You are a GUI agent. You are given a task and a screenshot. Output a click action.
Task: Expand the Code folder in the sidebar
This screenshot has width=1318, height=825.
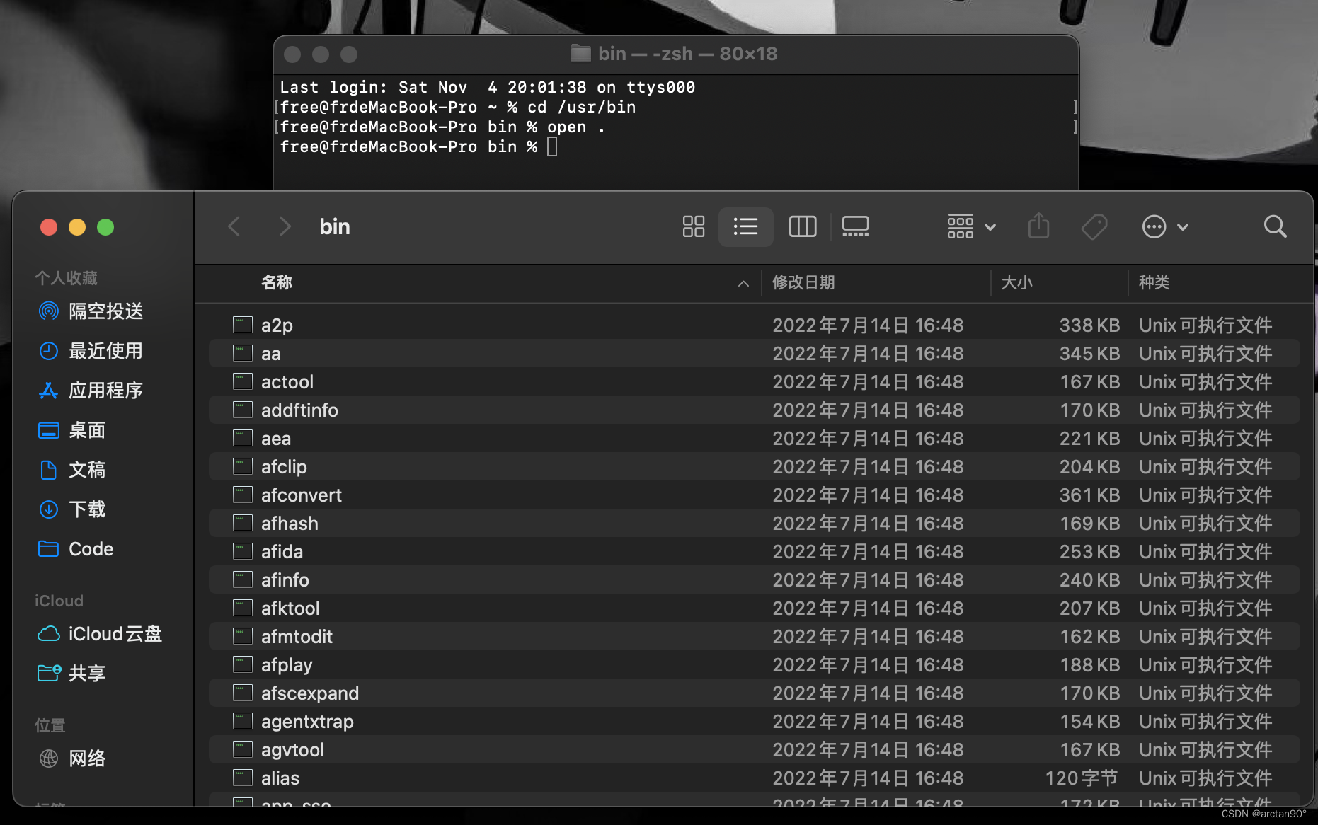tap(91, 548)
